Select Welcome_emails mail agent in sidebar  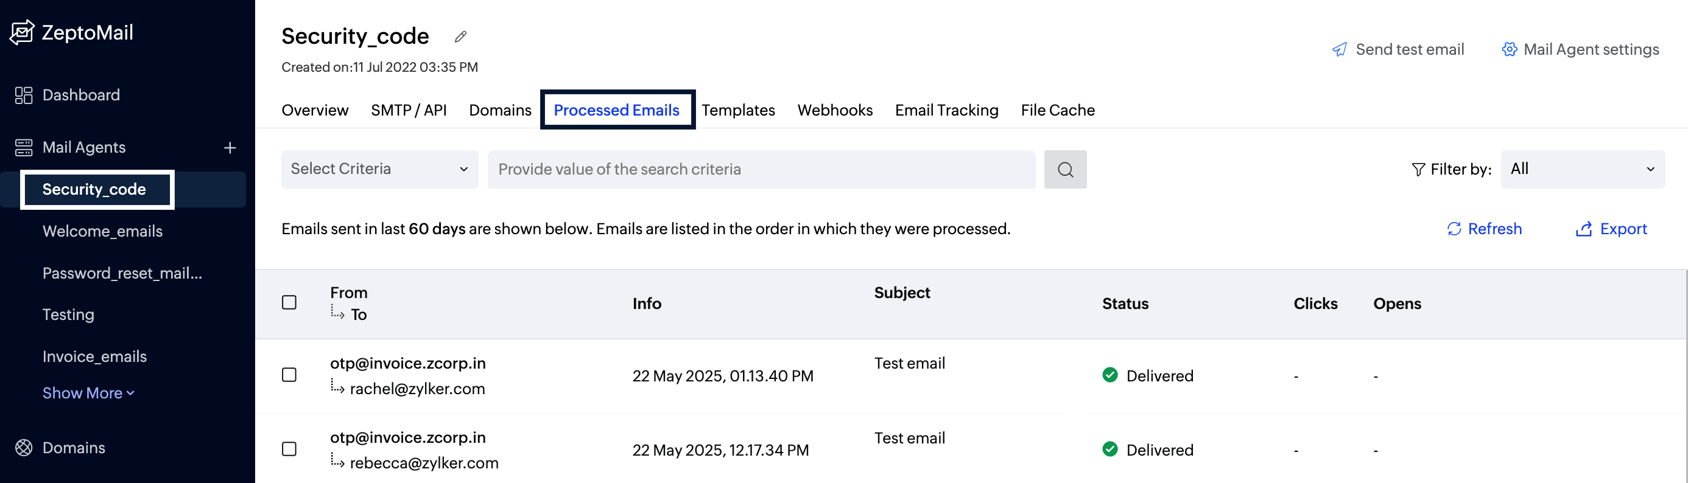point(102,231)
